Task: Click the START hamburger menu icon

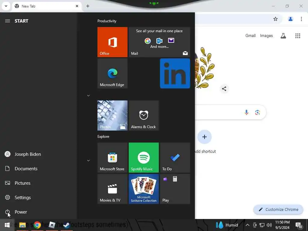Action: pyautogui.click(x=8, y=21)
